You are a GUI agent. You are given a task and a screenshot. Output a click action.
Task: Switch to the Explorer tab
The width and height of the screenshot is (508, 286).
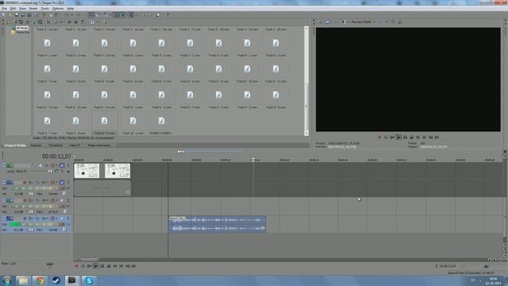[x=36, y=145]
